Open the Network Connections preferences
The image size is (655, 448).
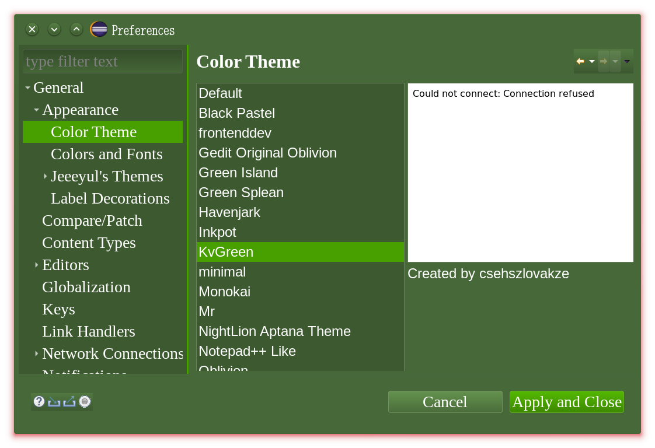coord(113,353)
